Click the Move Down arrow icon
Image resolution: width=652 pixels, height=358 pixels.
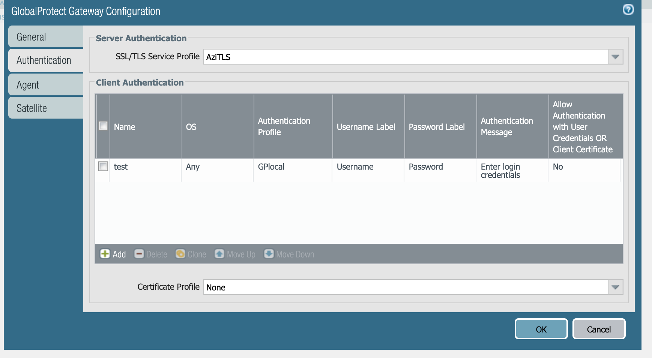coord(269,254)
